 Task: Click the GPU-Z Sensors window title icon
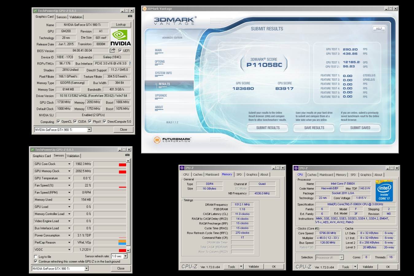[33, 150]
